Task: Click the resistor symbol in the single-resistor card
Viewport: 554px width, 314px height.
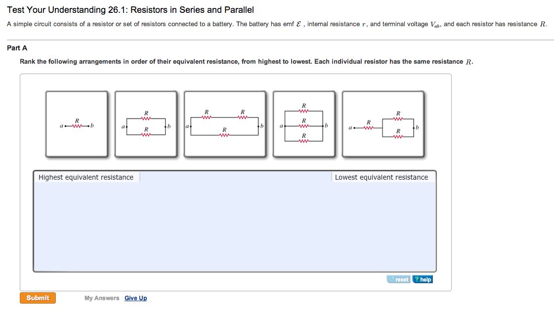Action: [x=77, y=126]
